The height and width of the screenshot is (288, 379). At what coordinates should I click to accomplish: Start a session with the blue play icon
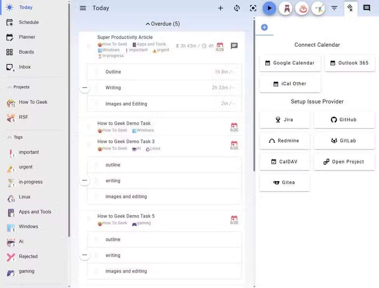click(x=269, y=8)
